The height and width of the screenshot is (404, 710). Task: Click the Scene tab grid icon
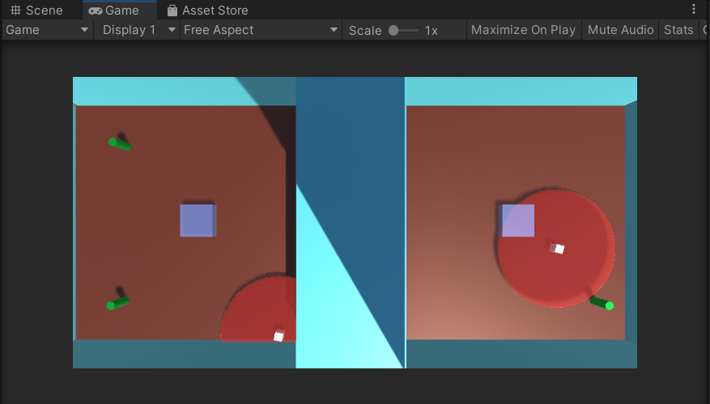[16, 10]
